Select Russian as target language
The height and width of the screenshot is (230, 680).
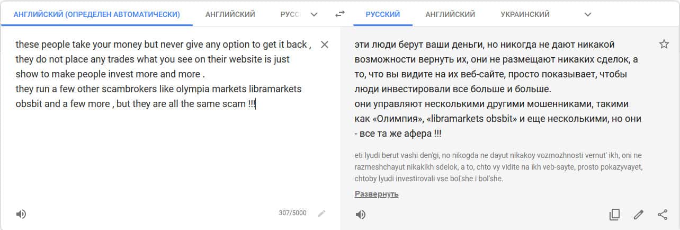click(x=382, y=14)
